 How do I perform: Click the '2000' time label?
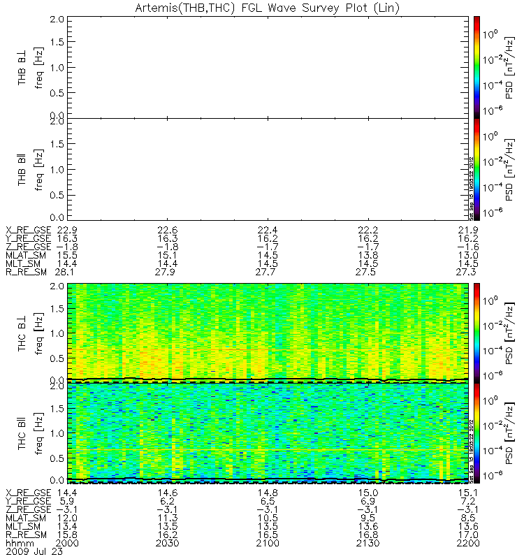click(67, 544)
